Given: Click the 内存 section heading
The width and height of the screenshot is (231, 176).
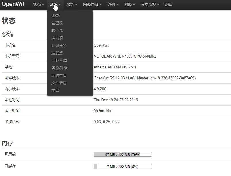Looking at the screenshot, I should click(7, 143).
